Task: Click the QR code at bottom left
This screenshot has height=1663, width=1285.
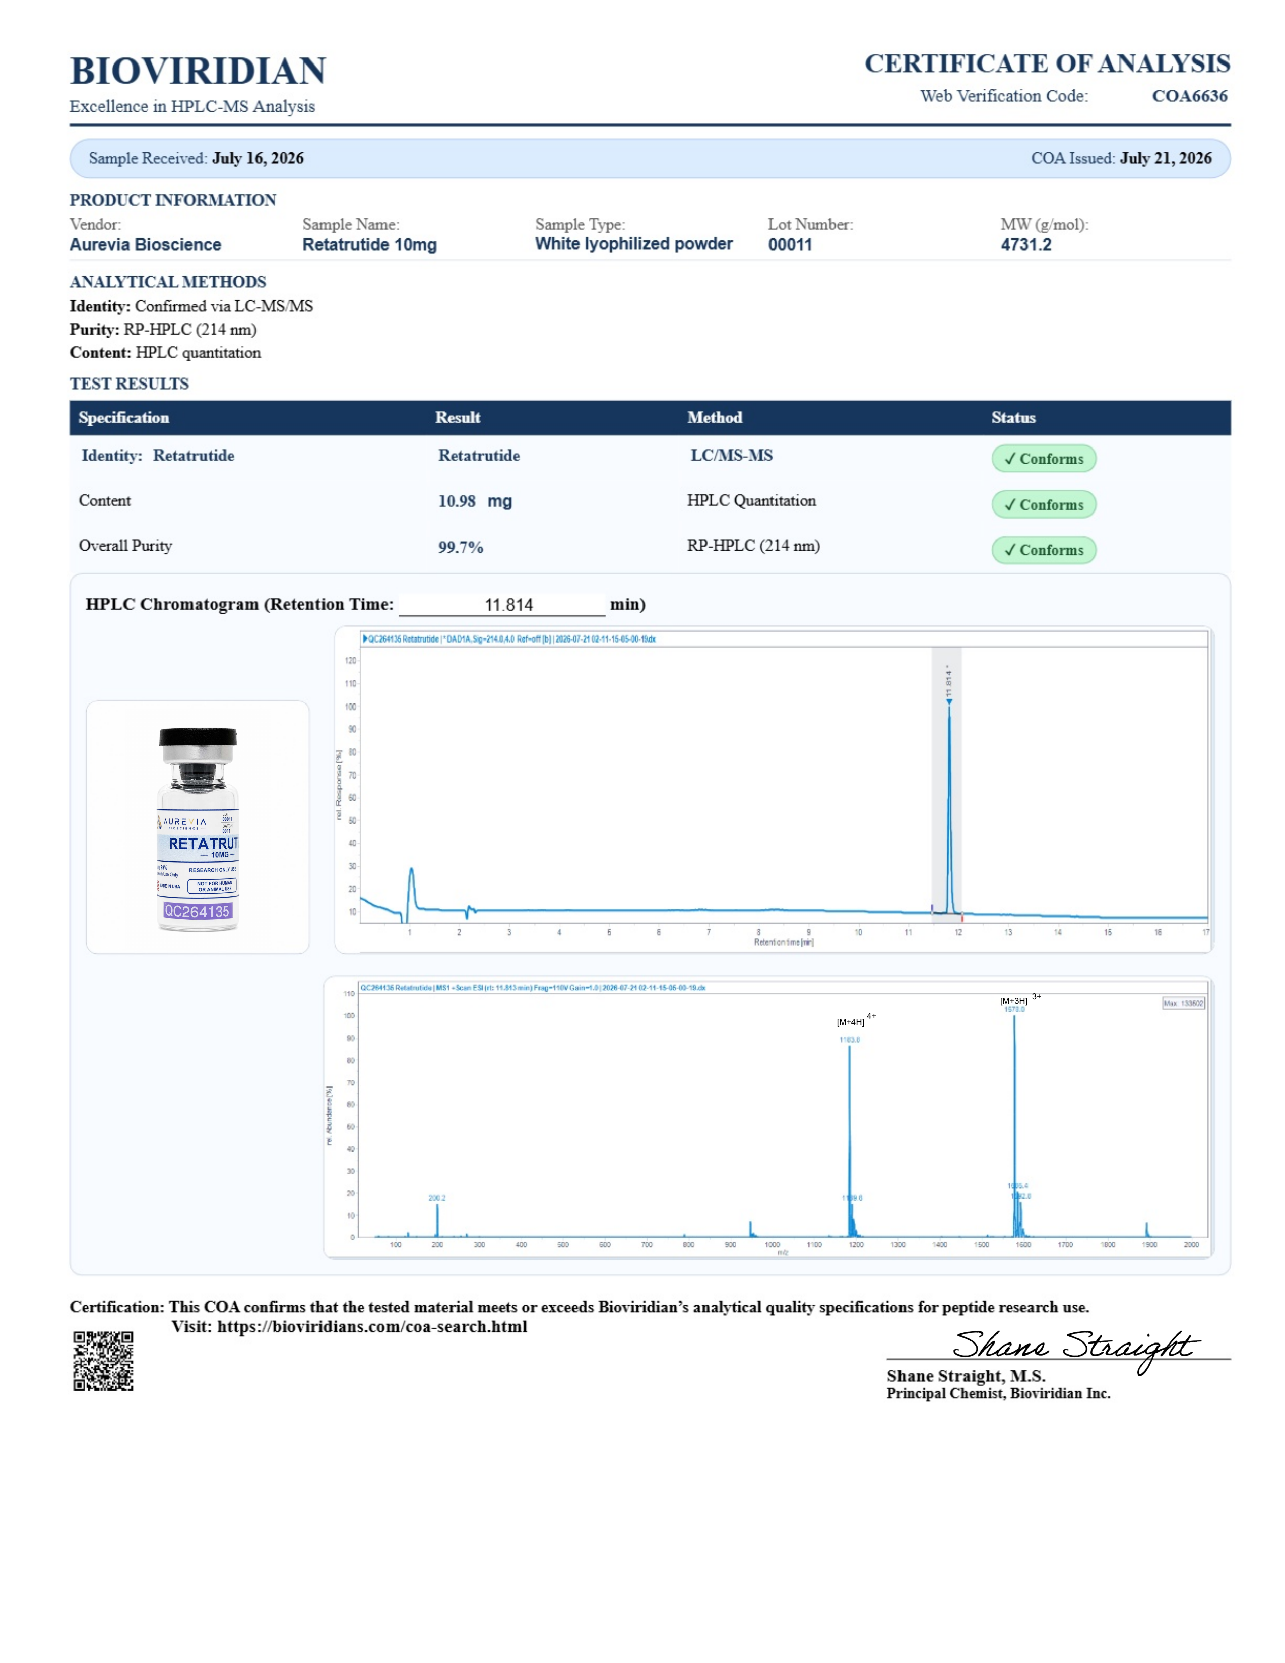Action: coord(103,1361)
